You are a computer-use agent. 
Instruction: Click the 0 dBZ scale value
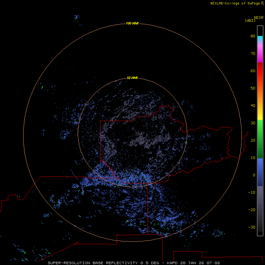(x=254, y=175)
